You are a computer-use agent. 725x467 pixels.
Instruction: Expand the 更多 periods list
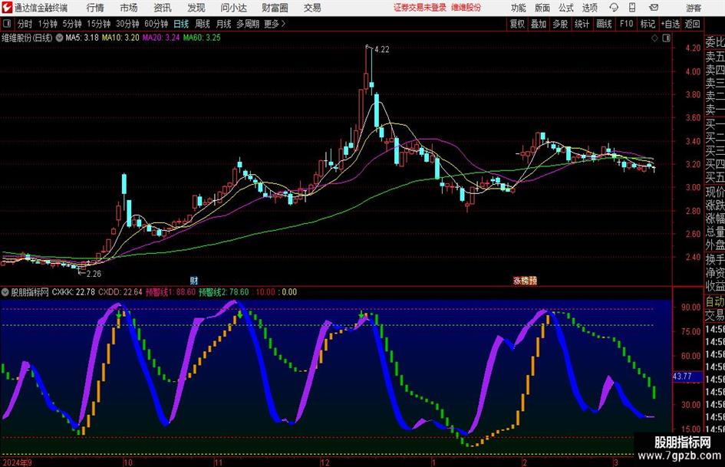(x=275, y=24)
